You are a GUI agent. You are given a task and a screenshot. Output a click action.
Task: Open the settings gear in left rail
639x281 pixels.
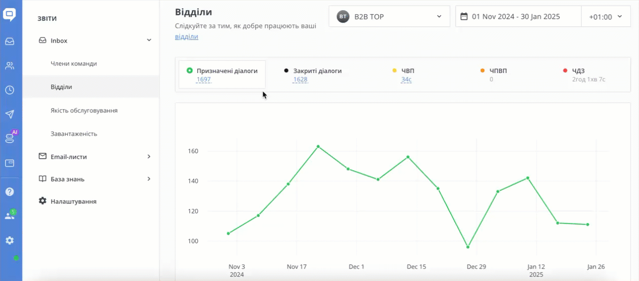(10, 240)
